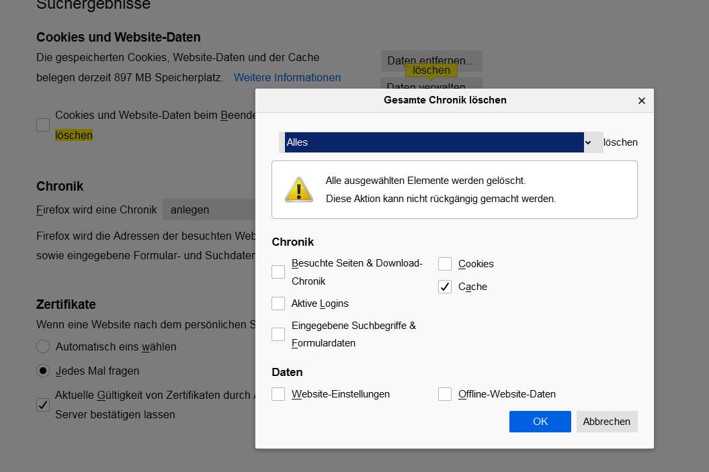This screenshot has width=709, height=472.
Task: Disable Aktuelle Gültigkeit von Zertifikaten checkbox
Action: pos(43,405)
